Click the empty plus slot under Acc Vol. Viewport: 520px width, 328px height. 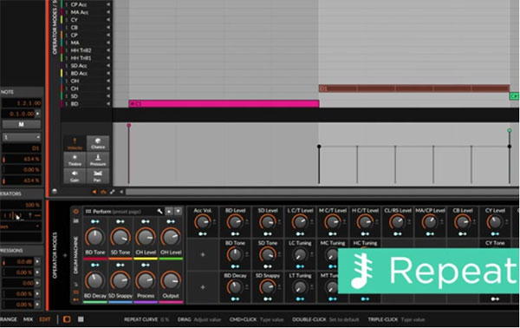[203, 254]
